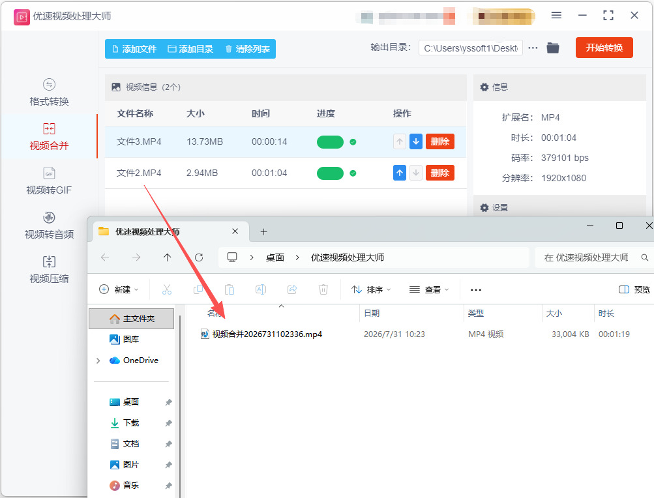This screenshot has width=654, height=498.
Task: Select the 视频合并 video merge module
Action: 49,136
